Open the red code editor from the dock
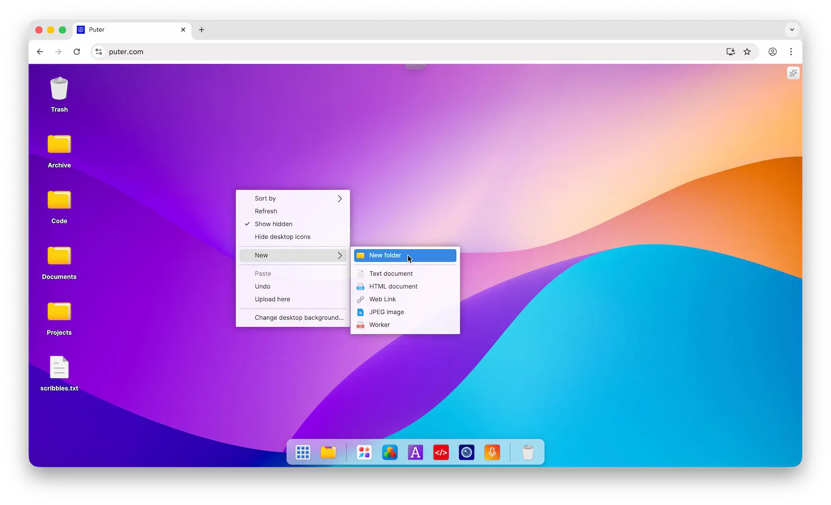The height and width of the screenshot is (505, 831). [x=441, y=452]
